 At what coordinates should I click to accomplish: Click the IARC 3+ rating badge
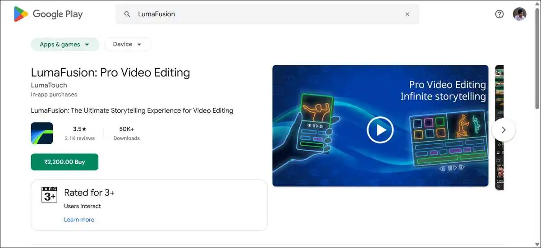(49, 195)
